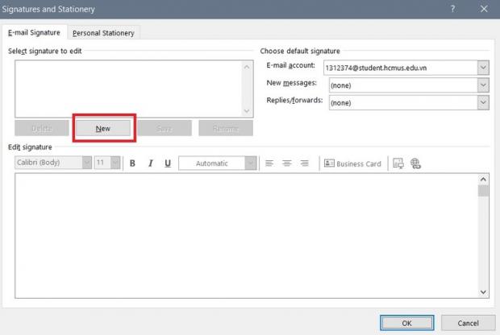The width and height of the screenshot is (500, 335).
Task: Click inside the Edit signature text area
Action: coord(242,234)
